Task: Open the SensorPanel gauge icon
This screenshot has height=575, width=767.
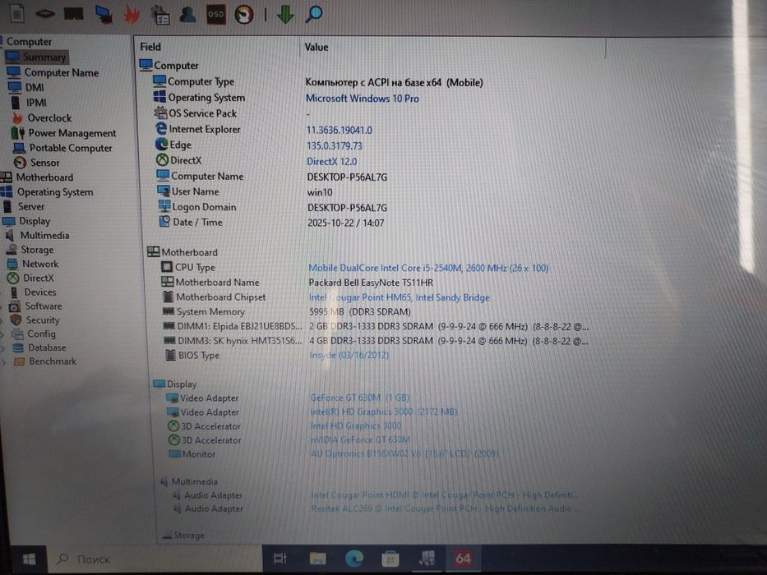Action: (x=243, y=15)
